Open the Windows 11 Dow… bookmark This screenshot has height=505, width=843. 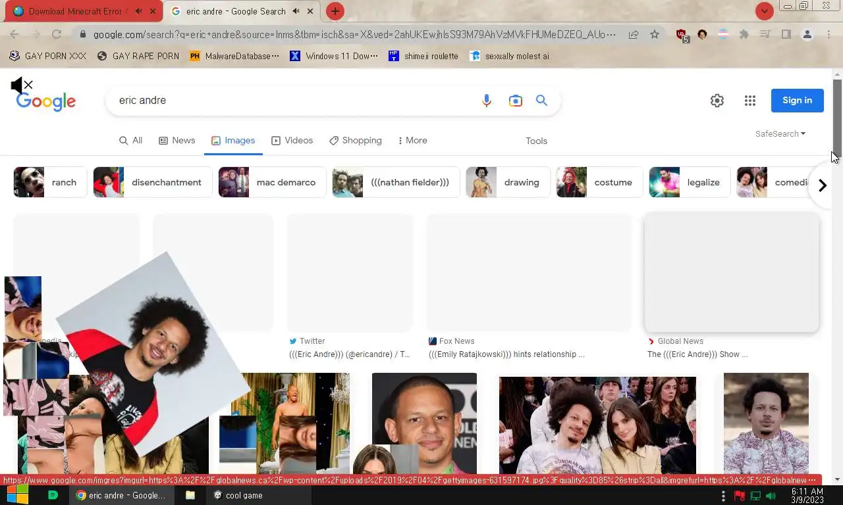pyautogui.click(x=334, y=56)
